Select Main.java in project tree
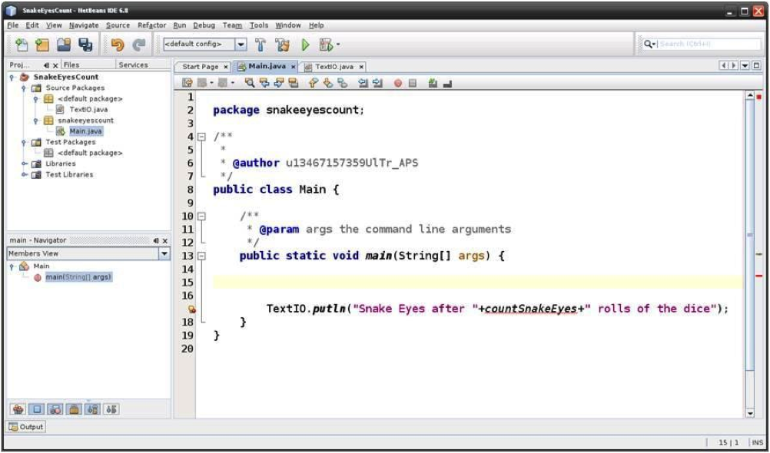The image size is (770, 453). 86,131
